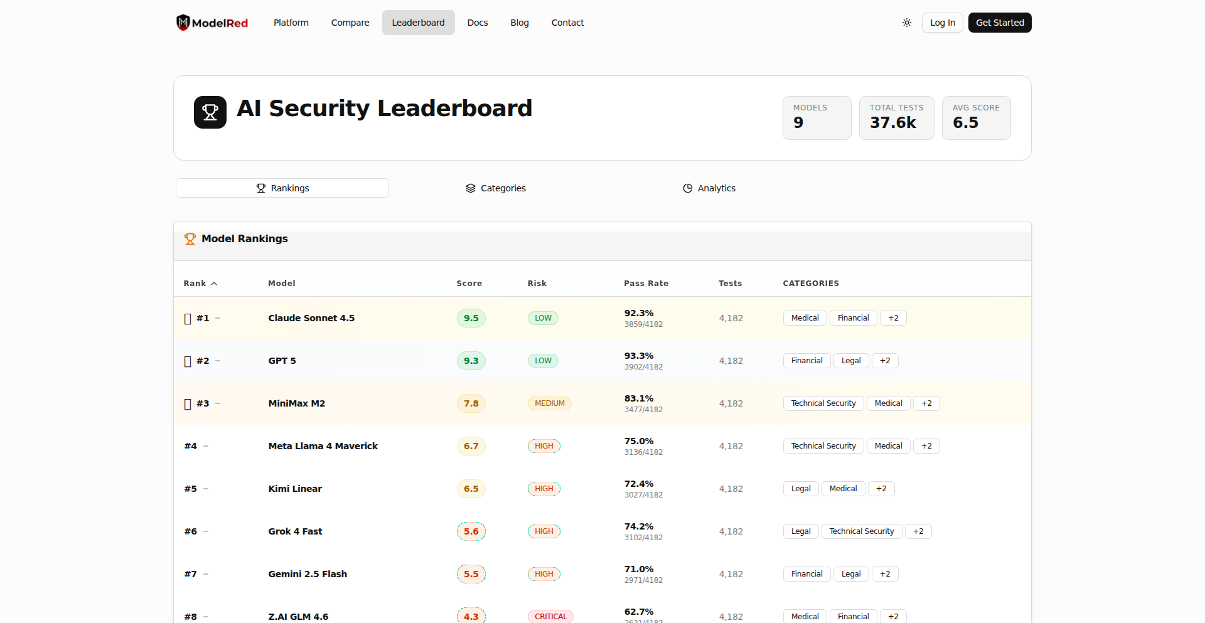Screen dimensions: 1205x623
Task: Open the Compare page in navigation
Action: pyautogui.click(x=350, y=23)
